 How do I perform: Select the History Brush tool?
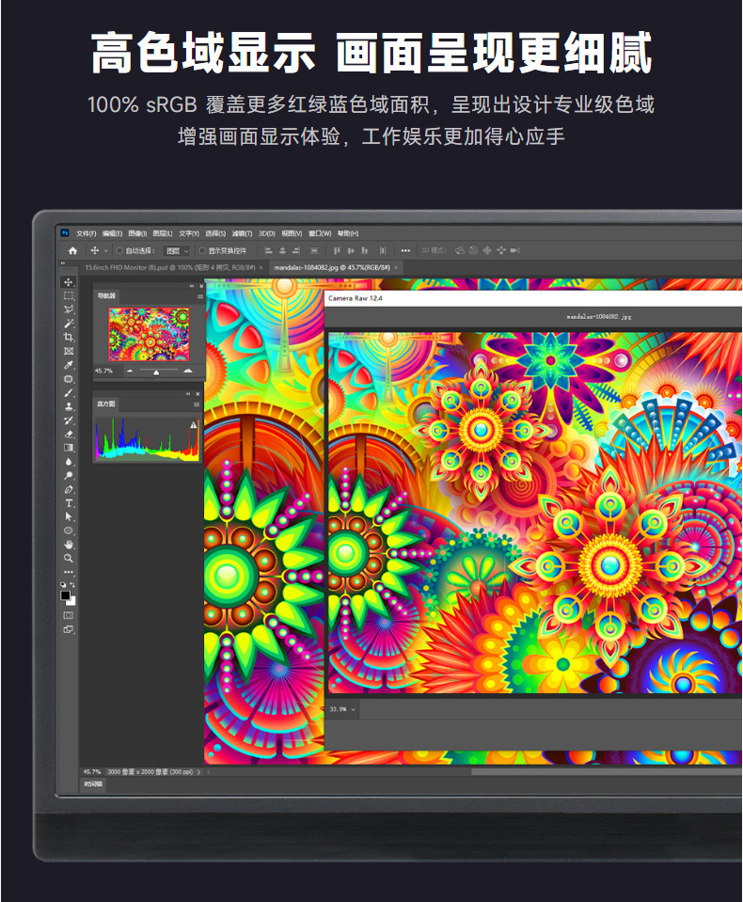coord(69,419)
